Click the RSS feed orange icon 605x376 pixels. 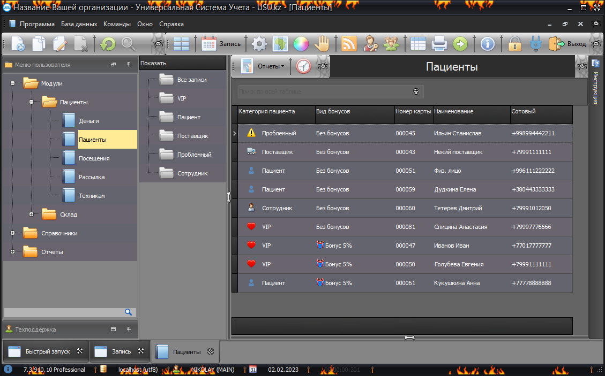coord(349,44)
